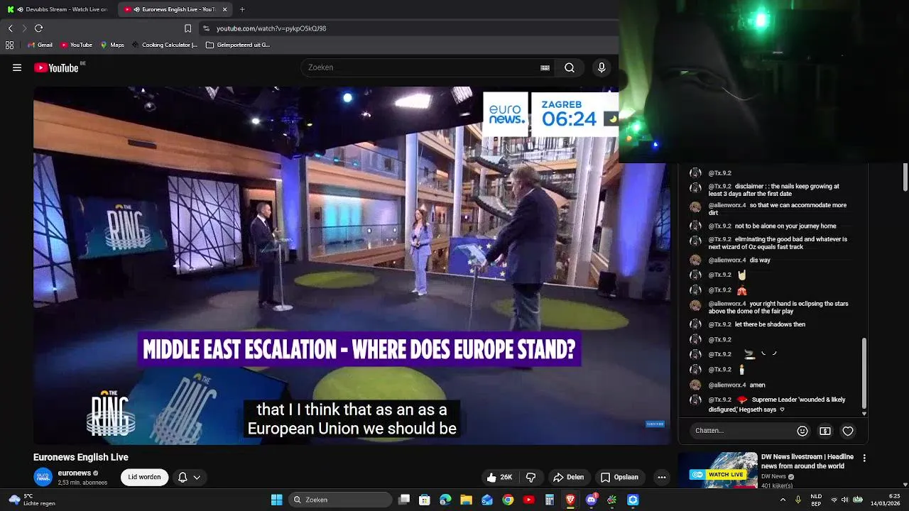Open the YouTube hamburger guide menu
This screenshot has width=909, height=511.
(17, 67)
